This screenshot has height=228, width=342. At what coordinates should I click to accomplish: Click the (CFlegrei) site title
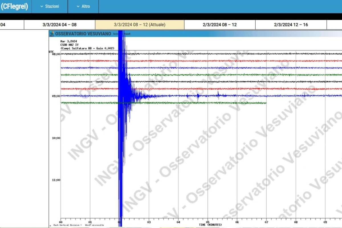15,6
